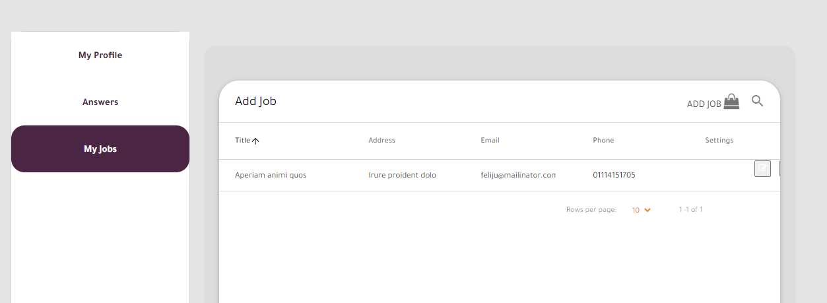Image resolution: width=827 pixels, height=303 pixels.
Task: Go to the Answers section
Action: coord(100,102)
